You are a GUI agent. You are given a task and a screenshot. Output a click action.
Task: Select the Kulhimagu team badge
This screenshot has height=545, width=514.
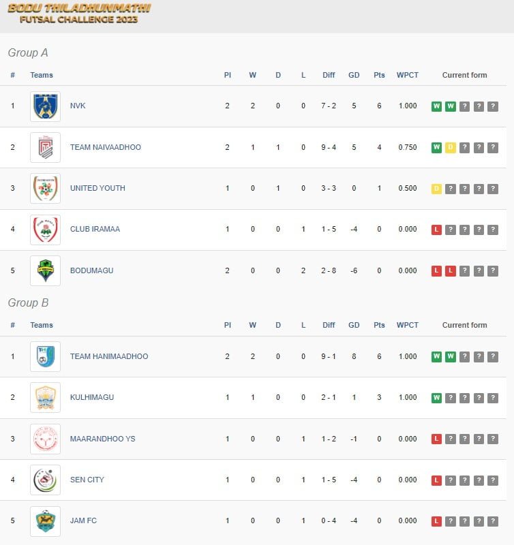(x=45, y=398)
